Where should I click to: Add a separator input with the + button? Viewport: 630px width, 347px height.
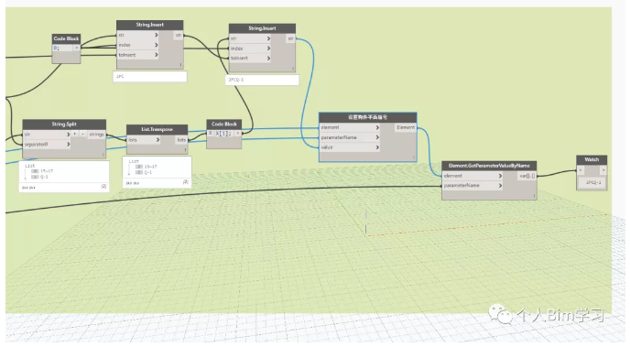75,135
